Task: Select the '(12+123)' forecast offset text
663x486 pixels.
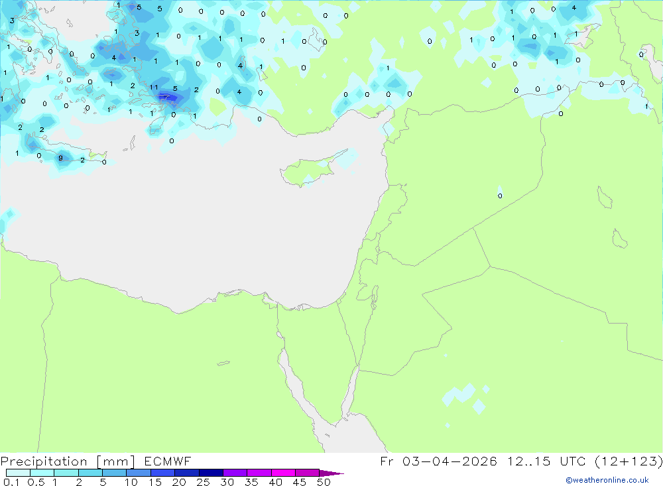Action: coord(629,461)
